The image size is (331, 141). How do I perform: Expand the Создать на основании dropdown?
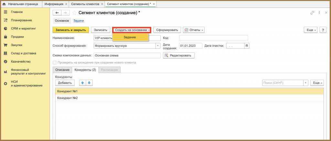[x=132, y=30]
